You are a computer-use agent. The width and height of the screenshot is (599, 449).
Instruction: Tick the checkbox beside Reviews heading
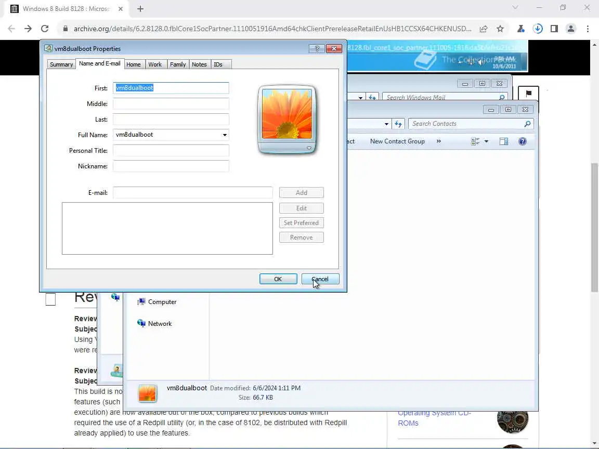click(50, 299)
